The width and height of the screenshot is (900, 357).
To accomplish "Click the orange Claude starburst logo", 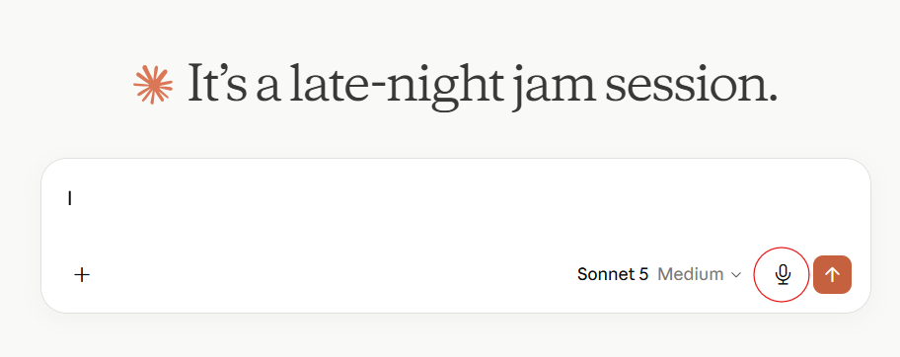I will (153, 85).
